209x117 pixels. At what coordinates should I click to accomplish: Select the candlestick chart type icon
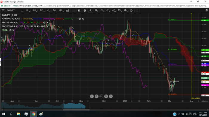pos(42,10)
